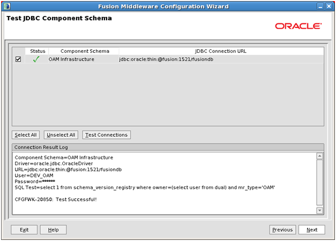
Task: Click the log scrollbar down arrow
Action: [320, 211]
